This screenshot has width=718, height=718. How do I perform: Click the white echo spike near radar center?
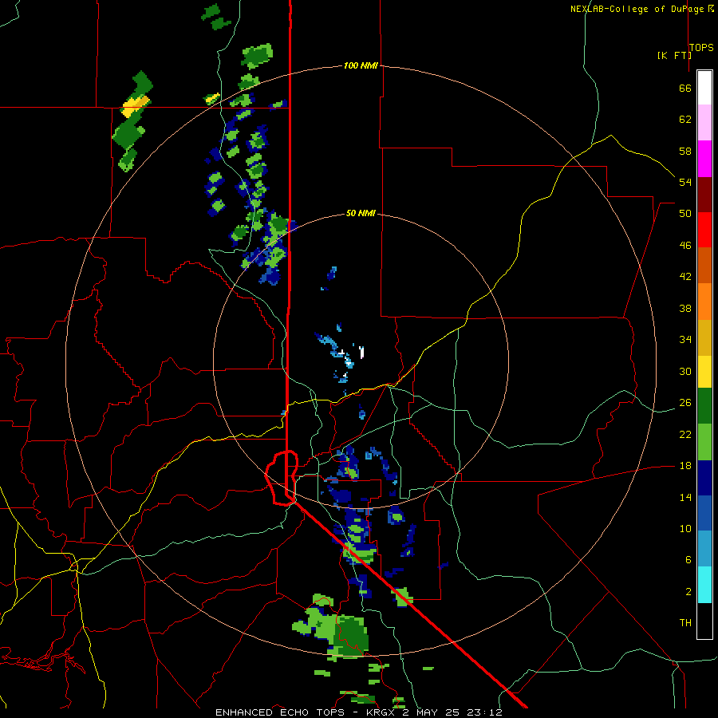pyautogui.click(x=361, y=352)
